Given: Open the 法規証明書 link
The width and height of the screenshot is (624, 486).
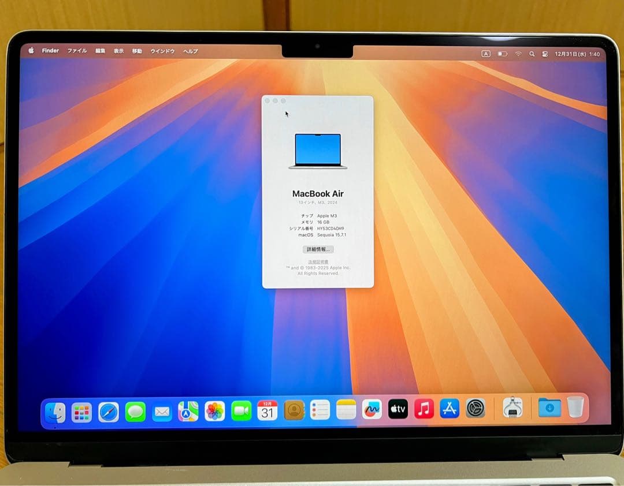Looking at the screenshot, I should [x=318, y=261].
